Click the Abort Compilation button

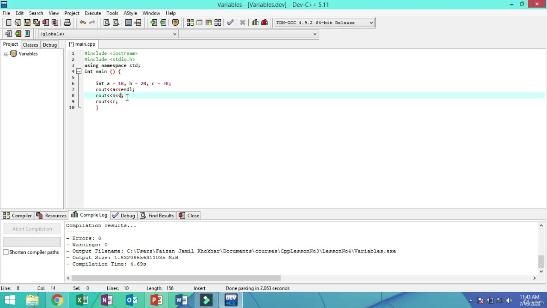pos(32,229)
